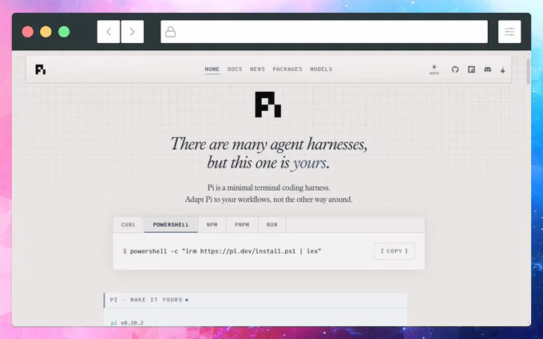Click the padlock icon in address bar
The height and width of the screenshot is (339, 543).
click(170, 32)
